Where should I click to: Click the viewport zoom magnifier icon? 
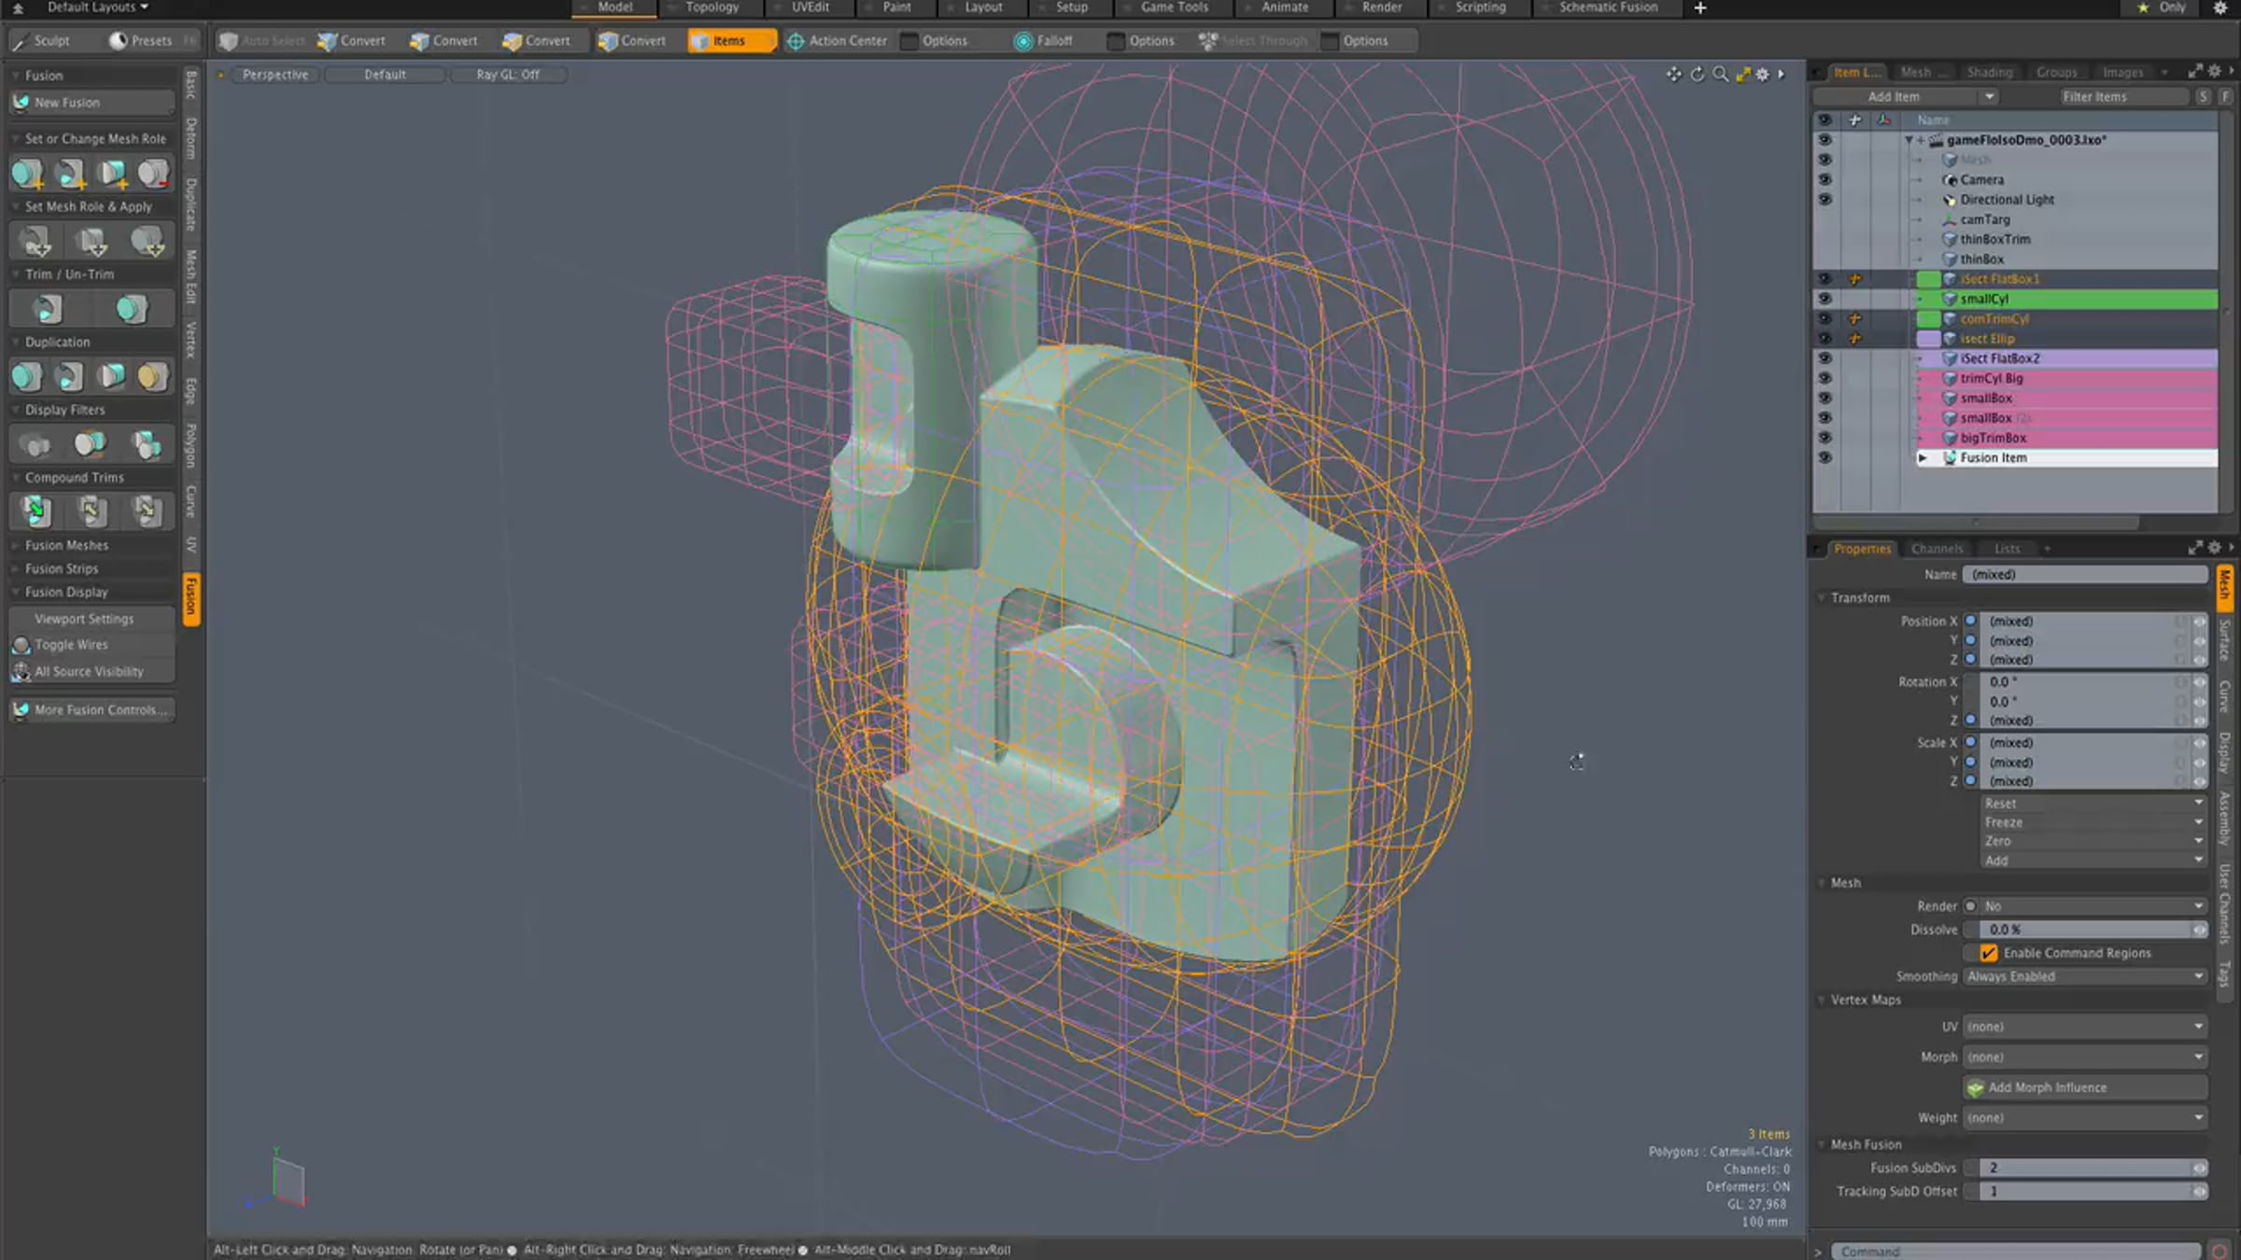[1720, 75]
